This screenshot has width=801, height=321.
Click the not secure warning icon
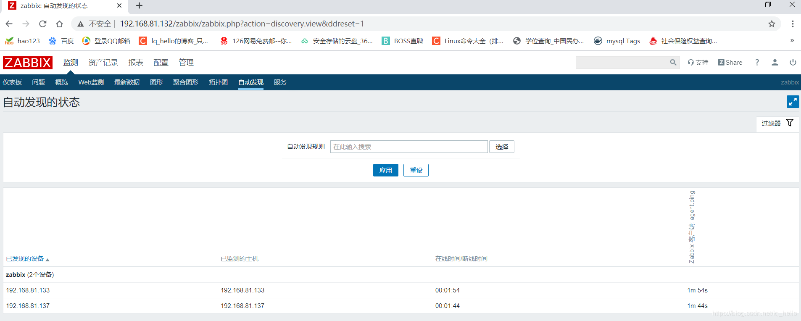80,24
